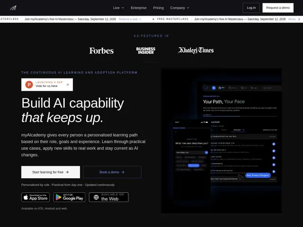The image size is (303, 227).
Task: Follow the Reserve a seat link
Action: [x=130, y=19]
